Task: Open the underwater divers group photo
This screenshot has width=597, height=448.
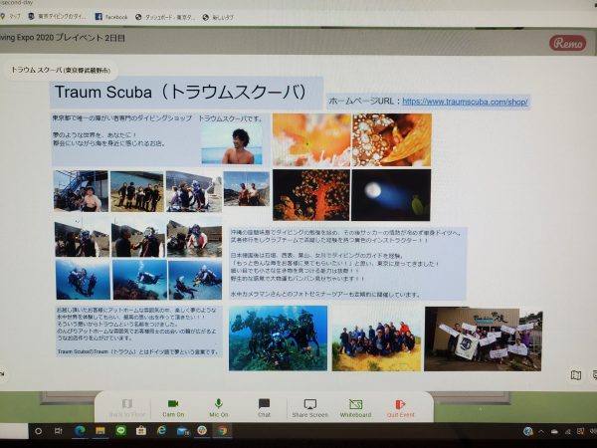Action: point(278,338)
